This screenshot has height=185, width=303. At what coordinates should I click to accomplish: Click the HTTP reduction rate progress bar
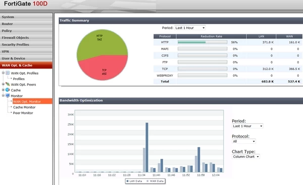[x=203, y=42]
